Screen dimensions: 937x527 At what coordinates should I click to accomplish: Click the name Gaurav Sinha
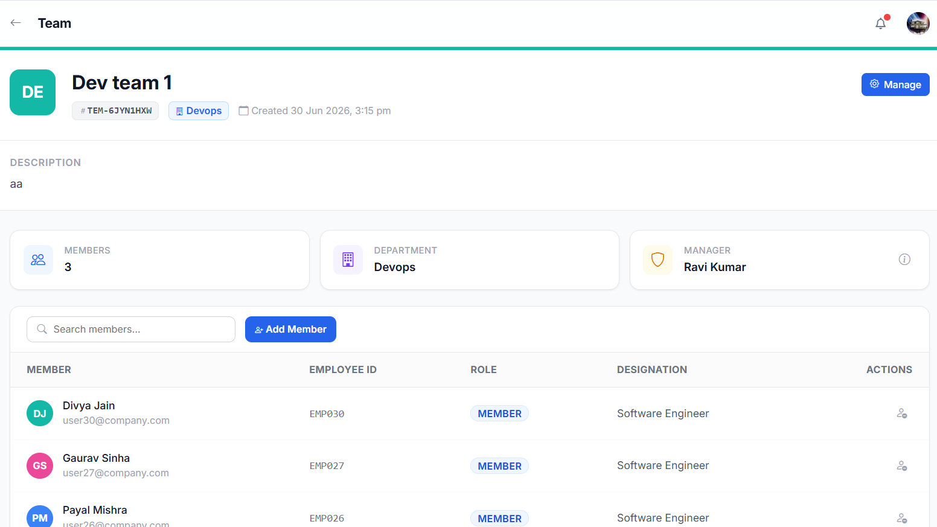pyautogui.click(x=96, y=458)
